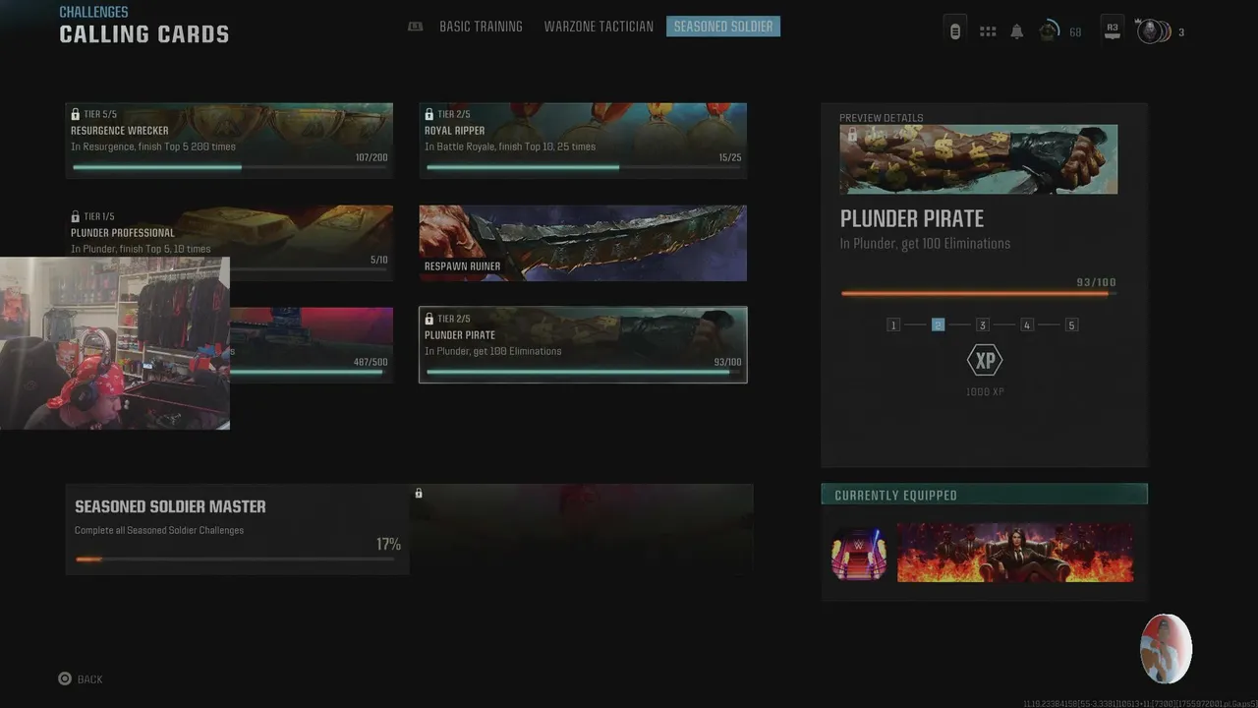Screen dimensions: 1258x708
Task: Select the Plunder Pirate calling card
Action: 583,345
